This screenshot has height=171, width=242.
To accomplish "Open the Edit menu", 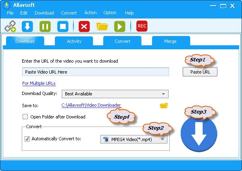I will (24, 13).
